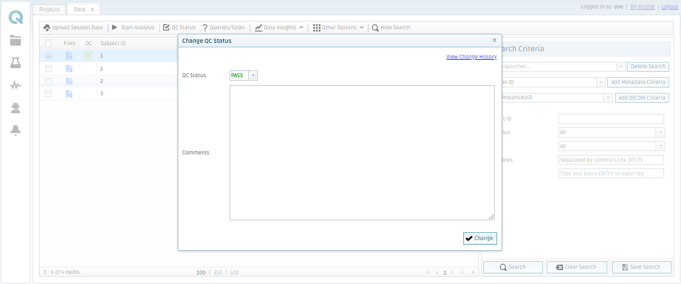The height and width of the screenshot is (284, 681).
Task: Click the Q logo in sidebar
Action: (16, 17)
